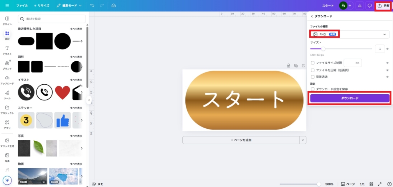This screenshot has width=393, height=187.
Task: Click the cloud save status icon
Action: pos(113,6)
